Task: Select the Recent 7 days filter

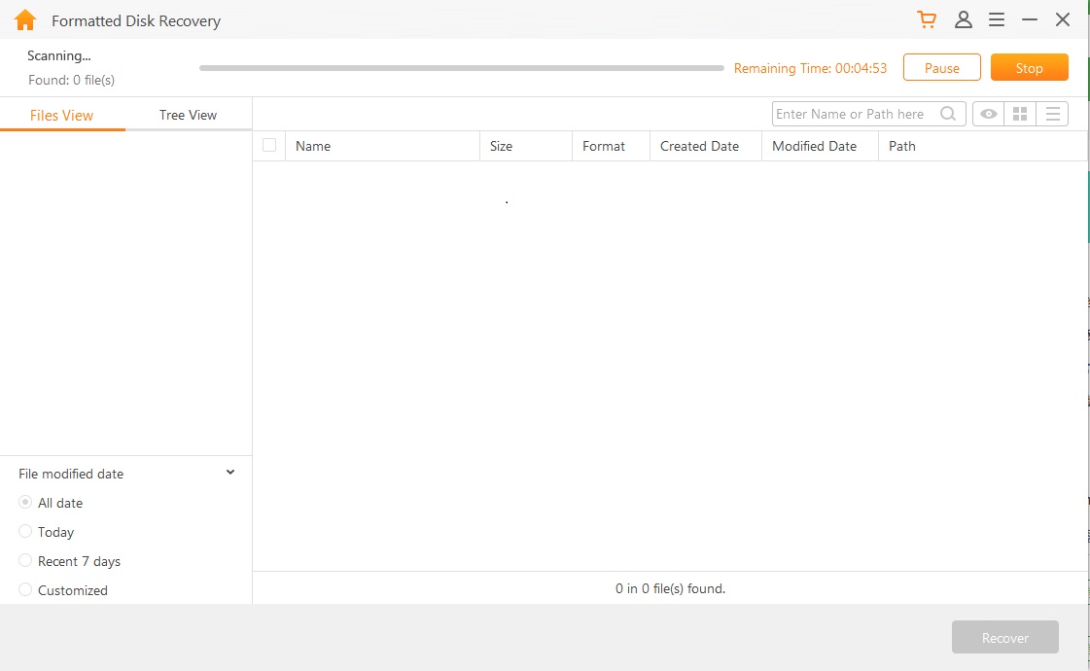Action: point(26,561)
